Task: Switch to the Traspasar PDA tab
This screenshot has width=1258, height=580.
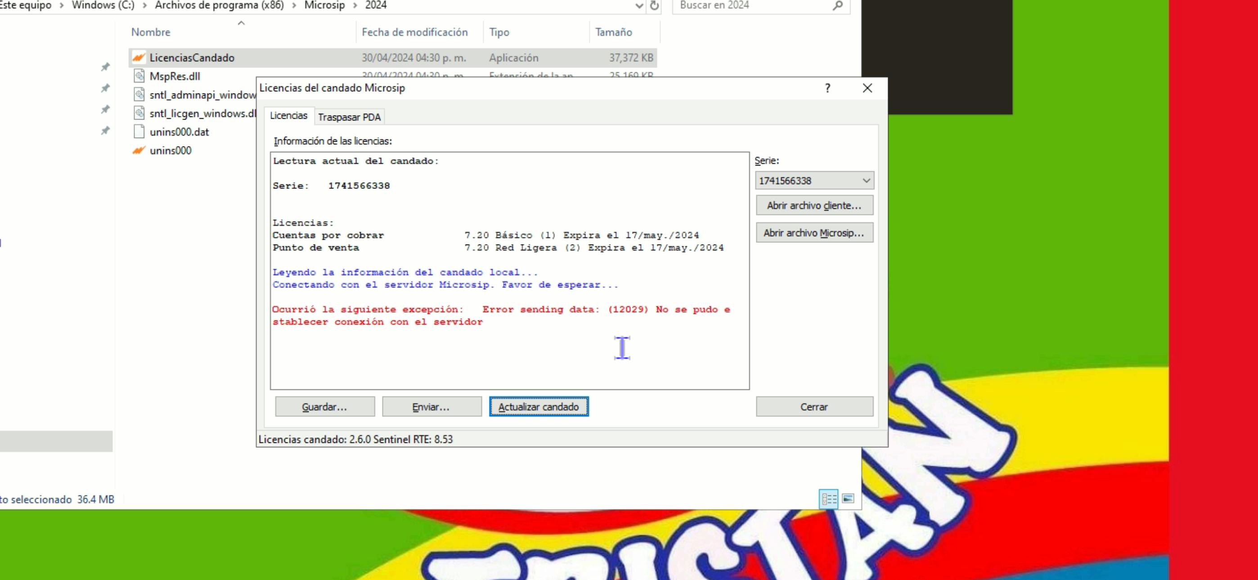Action: pos(349,117)
